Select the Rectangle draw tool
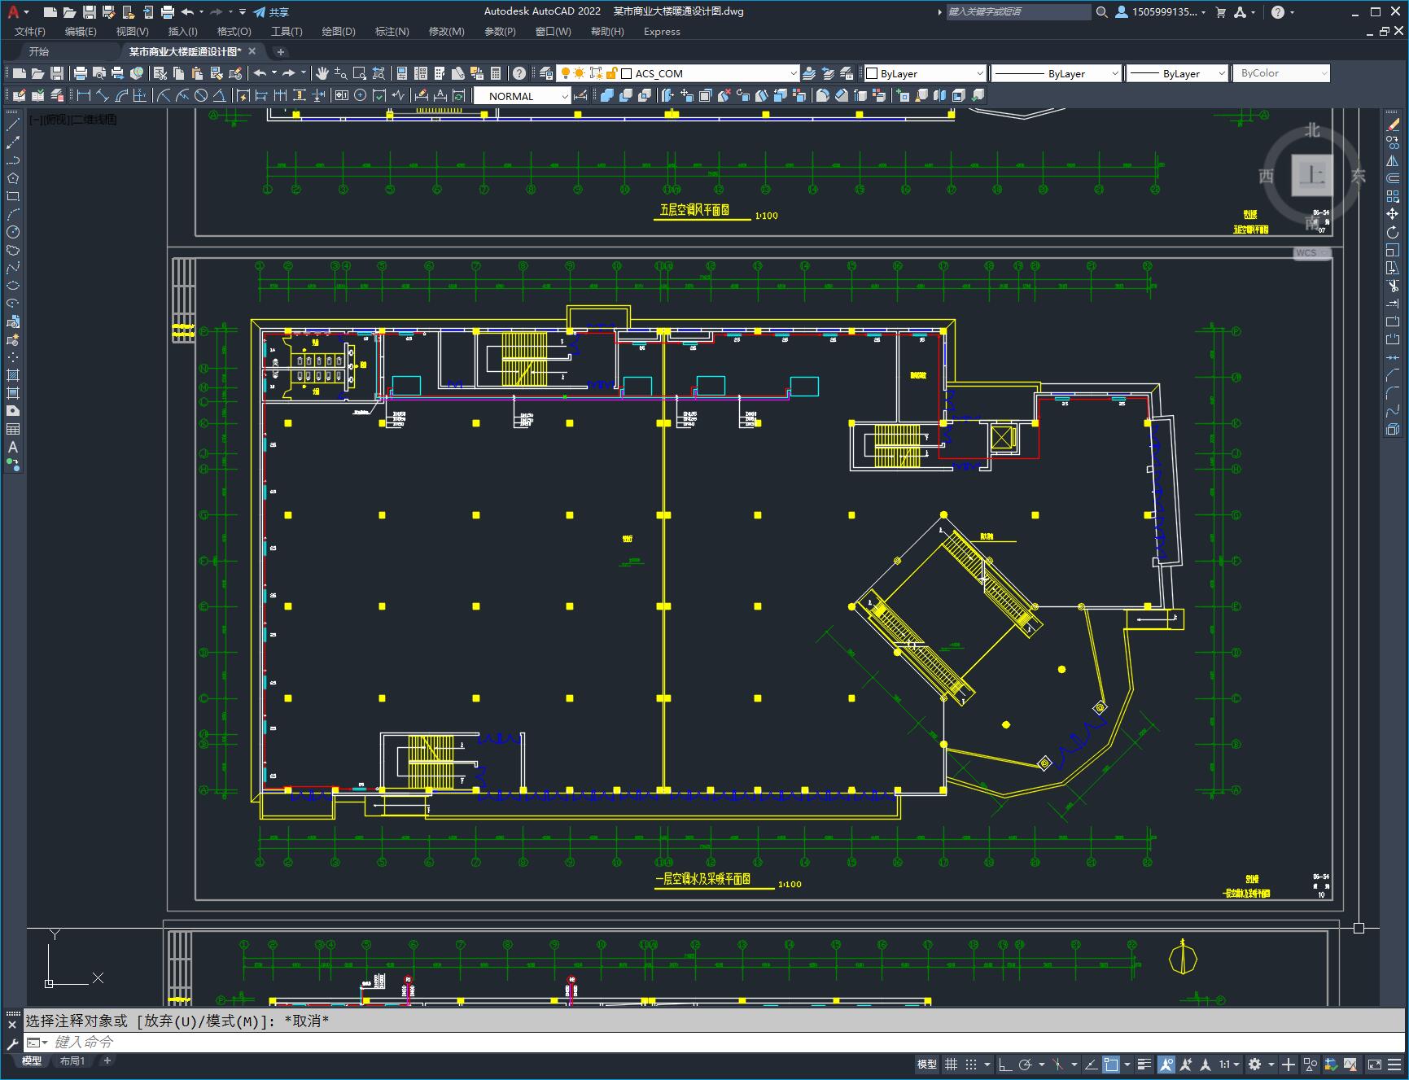 tap(13, 196)
